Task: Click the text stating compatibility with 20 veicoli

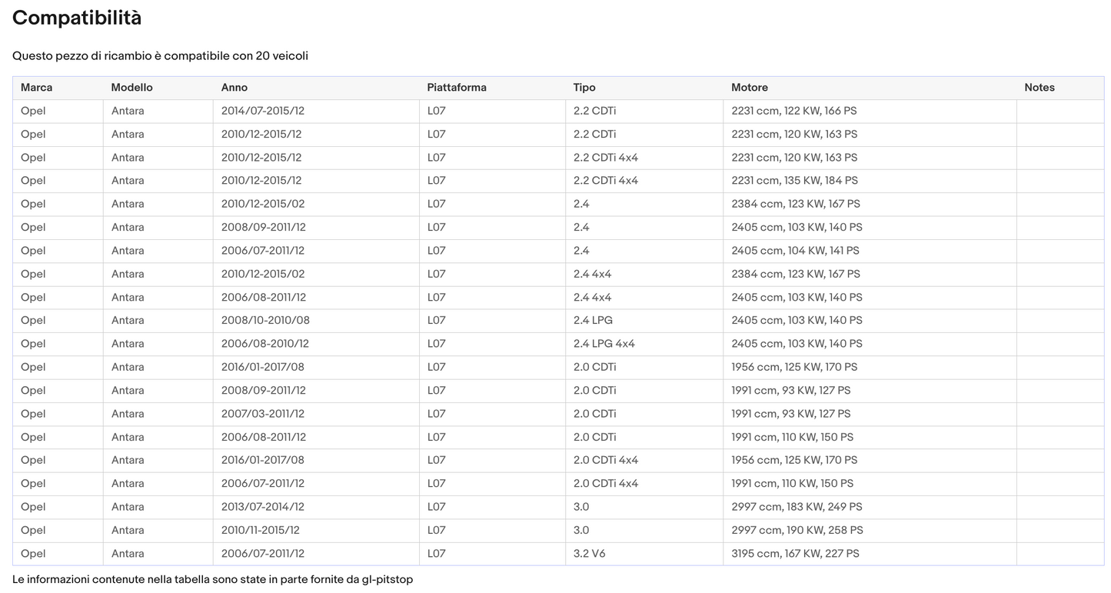Action: pyautogui.click(x=160, y=56)
